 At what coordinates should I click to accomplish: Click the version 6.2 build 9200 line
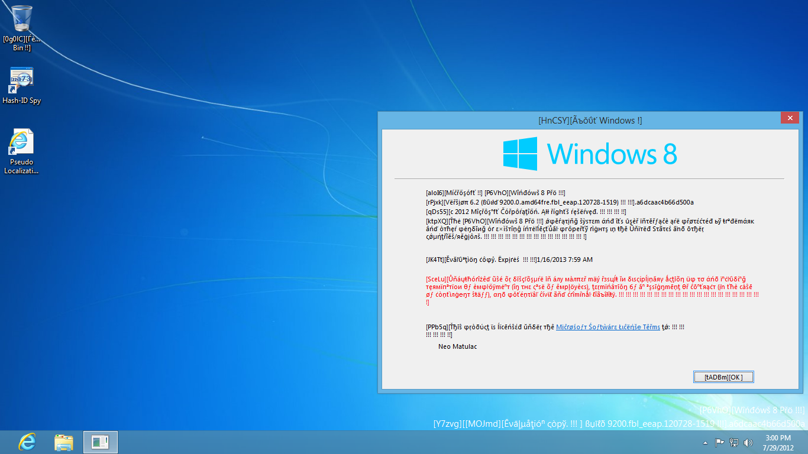(560, 202)
